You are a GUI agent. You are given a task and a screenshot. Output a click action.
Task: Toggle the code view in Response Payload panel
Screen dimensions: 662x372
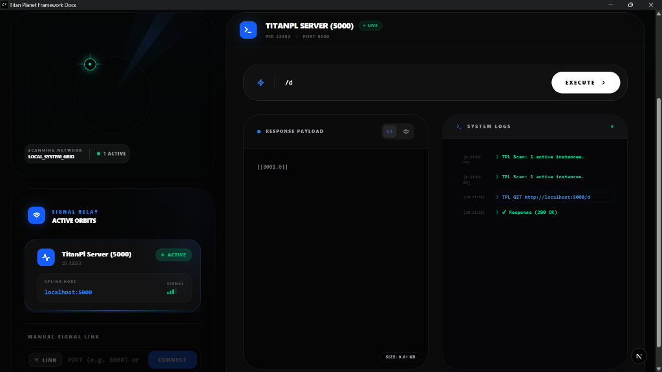(389, 131)
